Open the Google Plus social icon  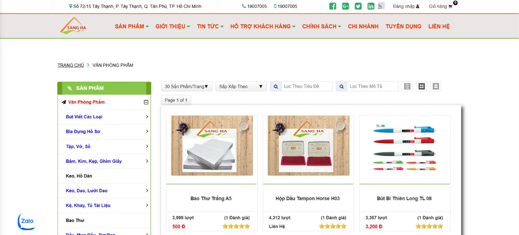[345, 6]
